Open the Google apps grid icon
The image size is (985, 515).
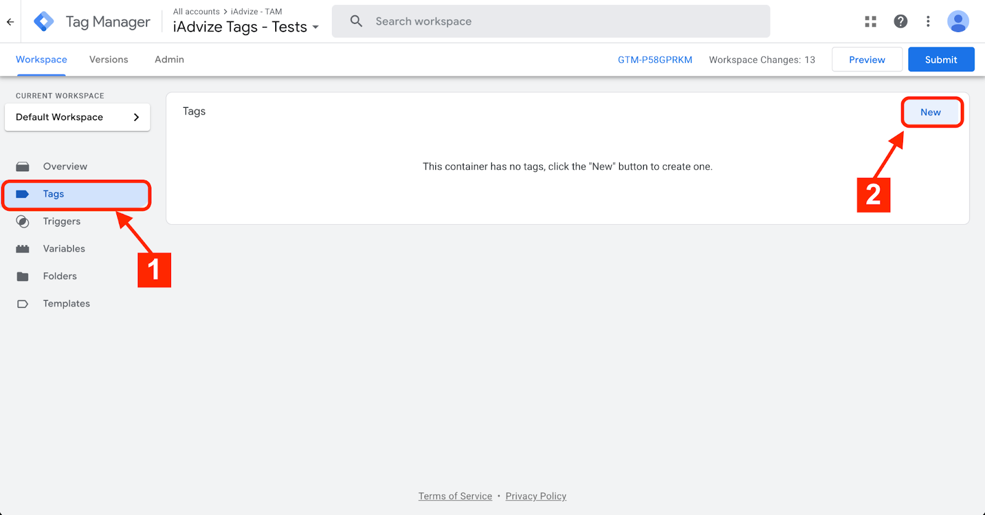tap(870, 22)
